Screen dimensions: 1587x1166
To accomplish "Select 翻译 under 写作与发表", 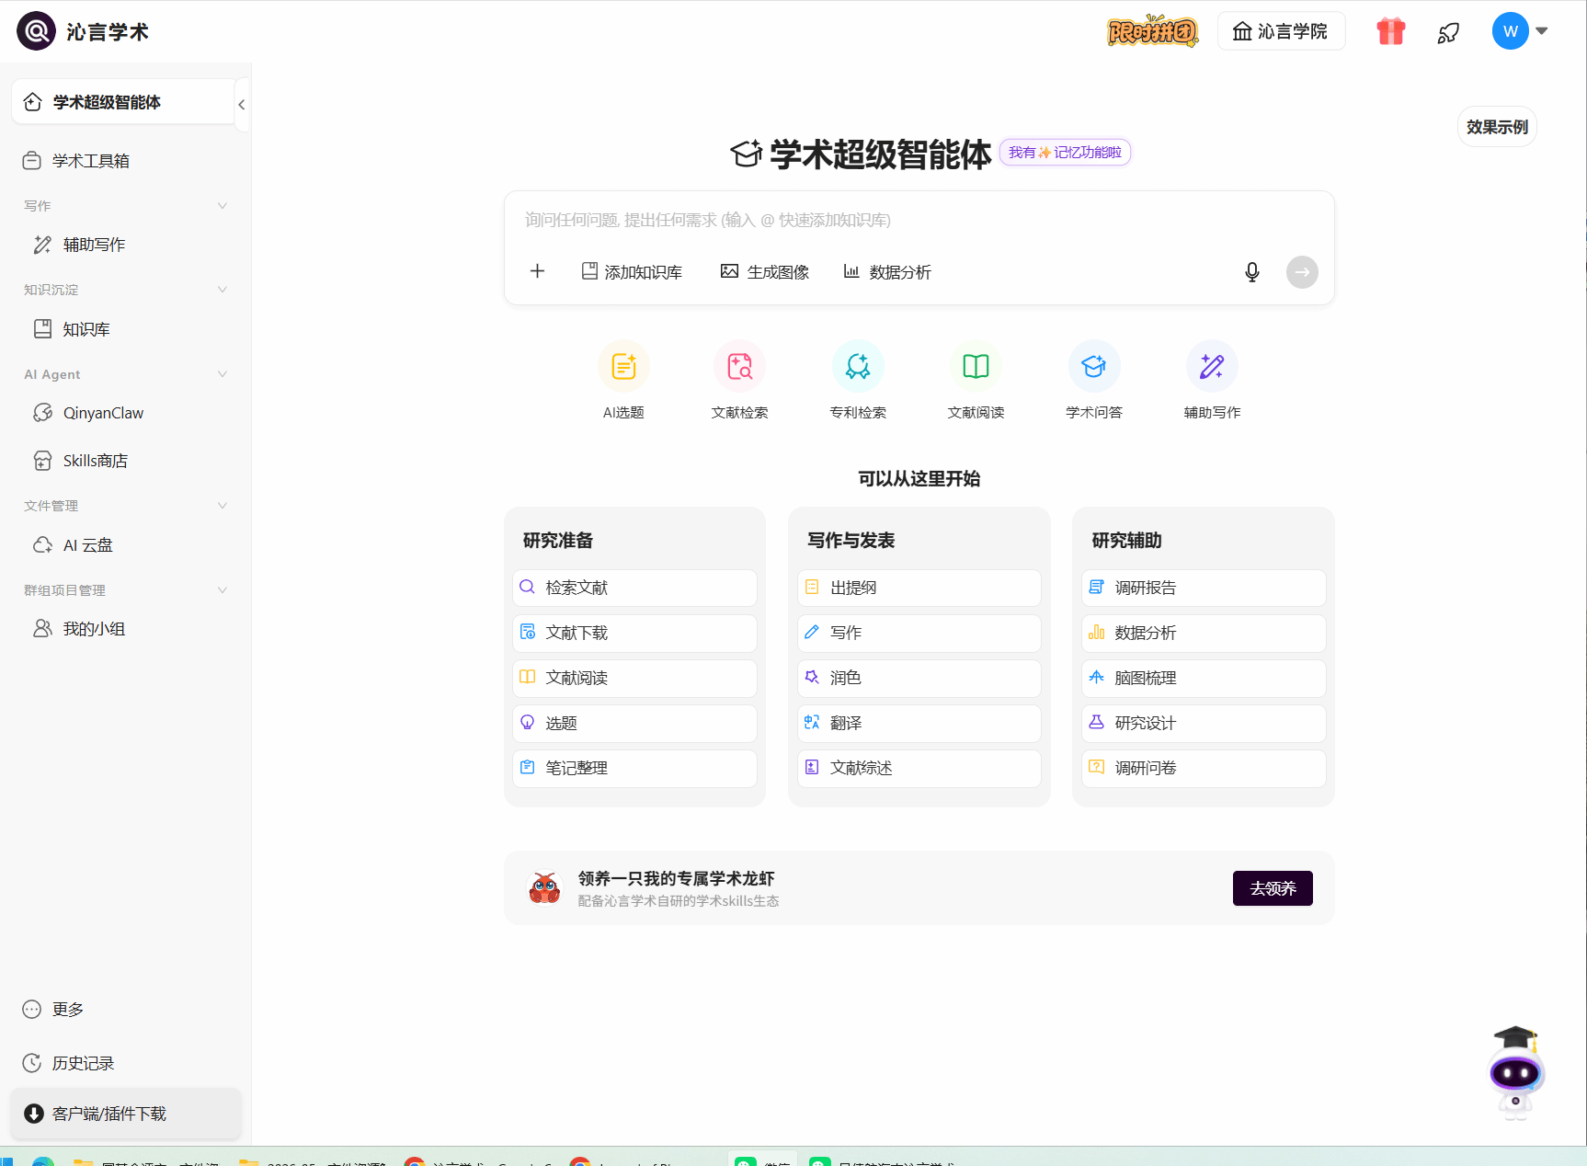I will [919, 723].
